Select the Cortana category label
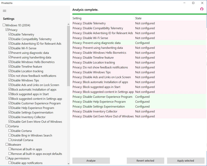 pos(14,126)
